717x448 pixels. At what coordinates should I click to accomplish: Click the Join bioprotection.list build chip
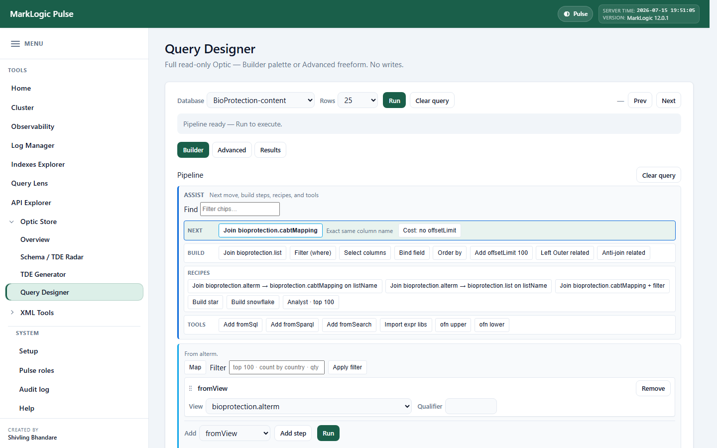[252, 253]
